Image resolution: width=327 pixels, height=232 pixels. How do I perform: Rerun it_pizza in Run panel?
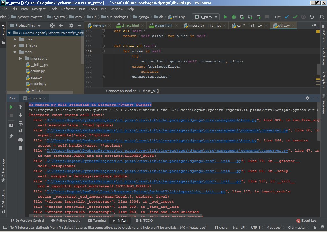coord(11,107)
